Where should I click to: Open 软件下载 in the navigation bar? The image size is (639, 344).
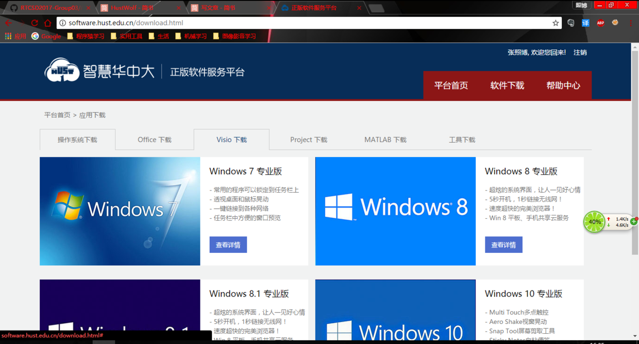click(x=507, y=85)
